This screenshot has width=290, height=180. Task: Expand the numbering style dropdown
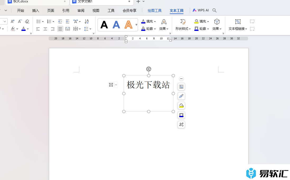53,22
